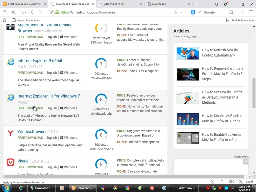
Task: Toggle sound mute speaker icon in status bar
Action: [x=231, y=182]
